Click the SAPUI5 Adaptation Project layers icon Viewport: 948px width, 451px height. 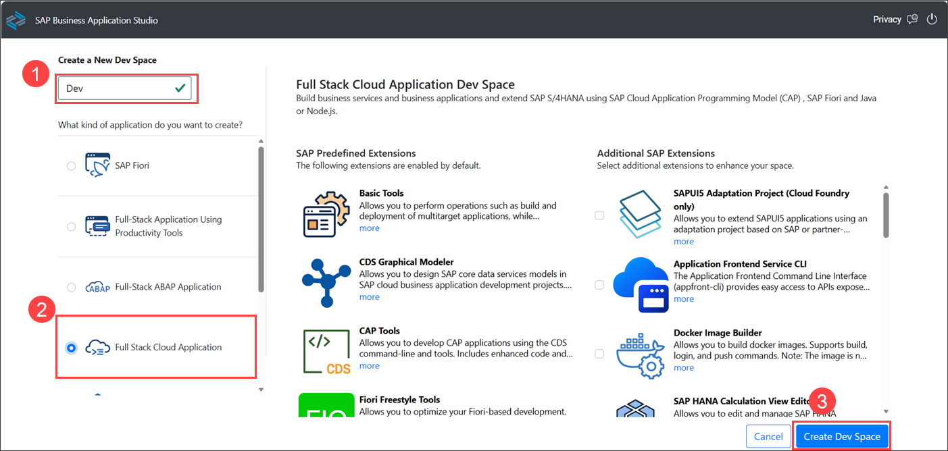pyautogui.click(x=640, y=214)
